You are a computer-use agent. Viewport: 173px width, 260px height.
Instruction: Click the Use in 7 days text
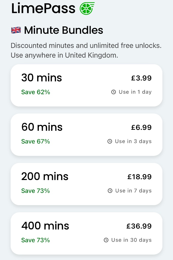[x=133, y=191]
